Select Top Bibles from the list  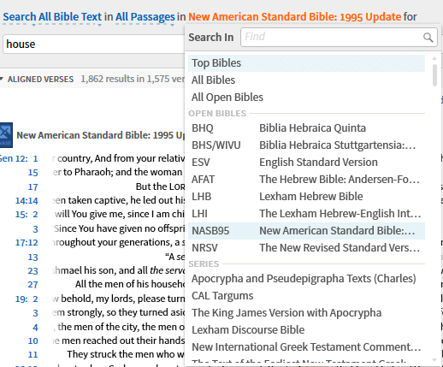pyautogui.click(x=306, y=63)
